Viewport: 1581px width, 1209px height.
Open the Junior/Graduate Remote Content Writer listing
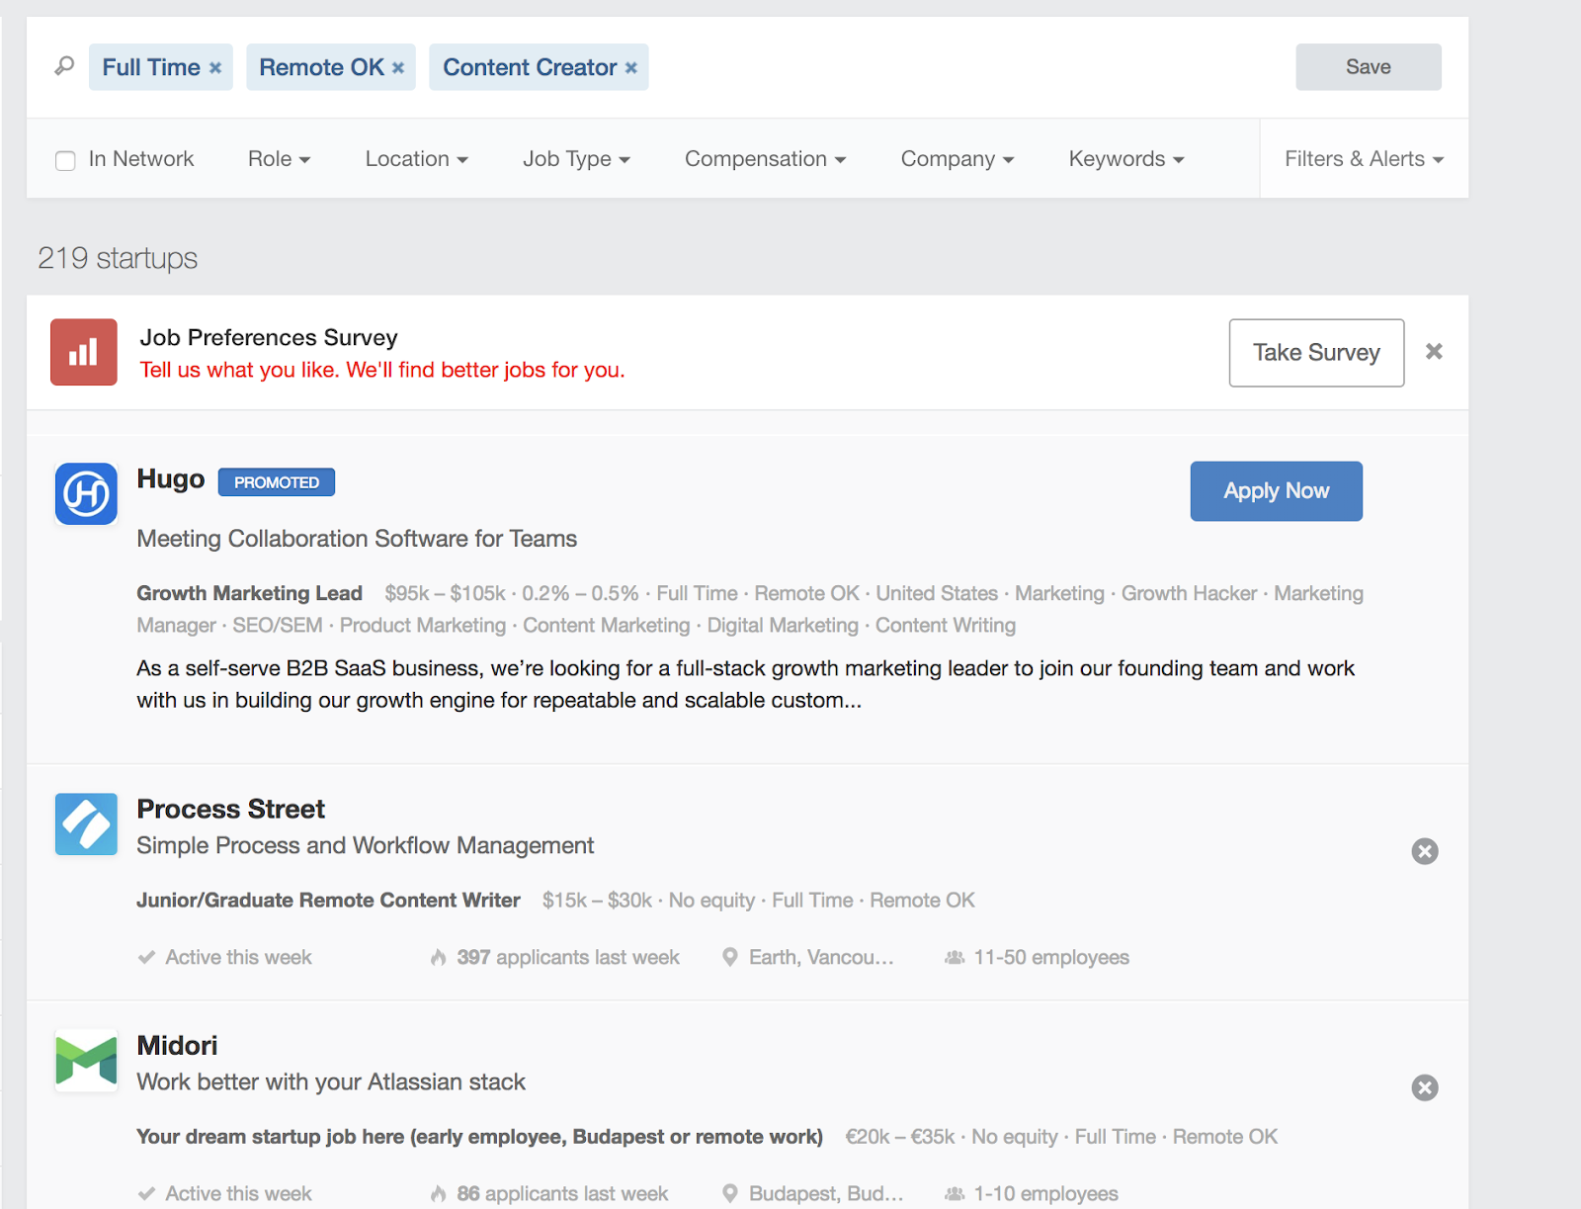[328, 901]
